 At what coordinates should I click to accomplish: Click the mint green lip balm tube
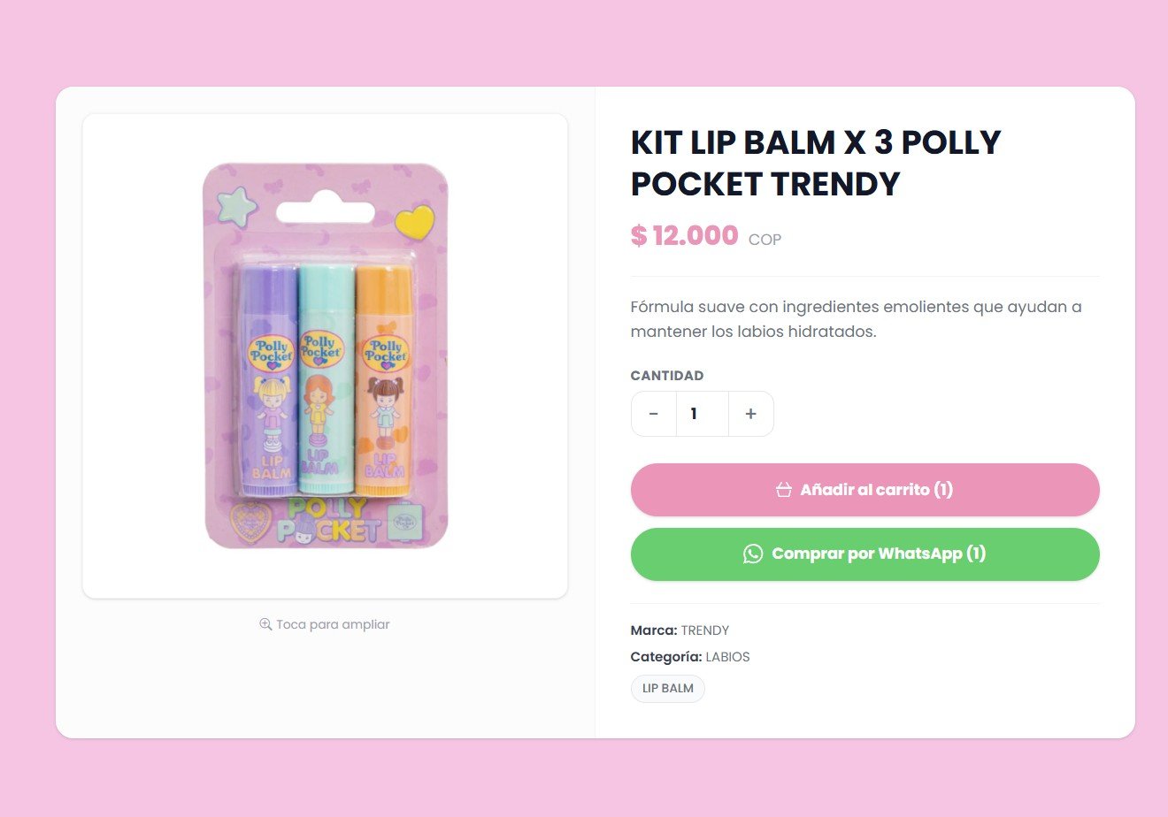pos(320,380)
